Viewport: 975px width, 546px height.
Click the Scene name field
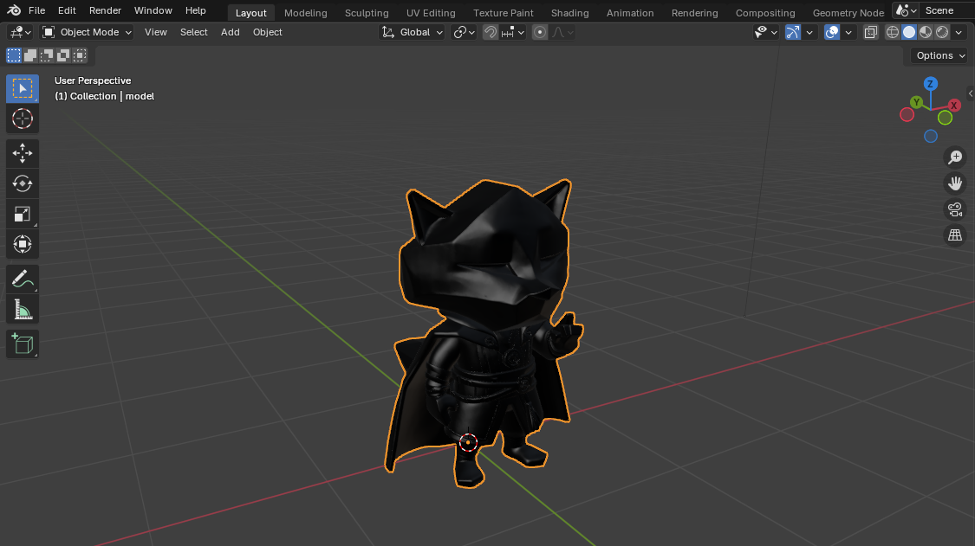click(x=945, y=10)
